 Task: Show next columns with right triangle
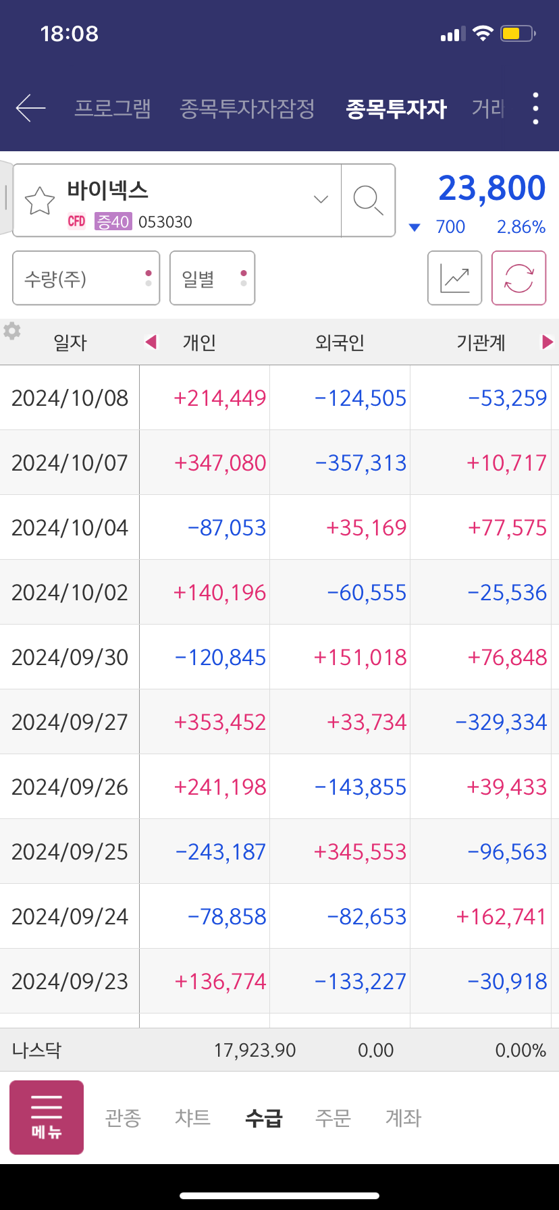tap(548, 342)
